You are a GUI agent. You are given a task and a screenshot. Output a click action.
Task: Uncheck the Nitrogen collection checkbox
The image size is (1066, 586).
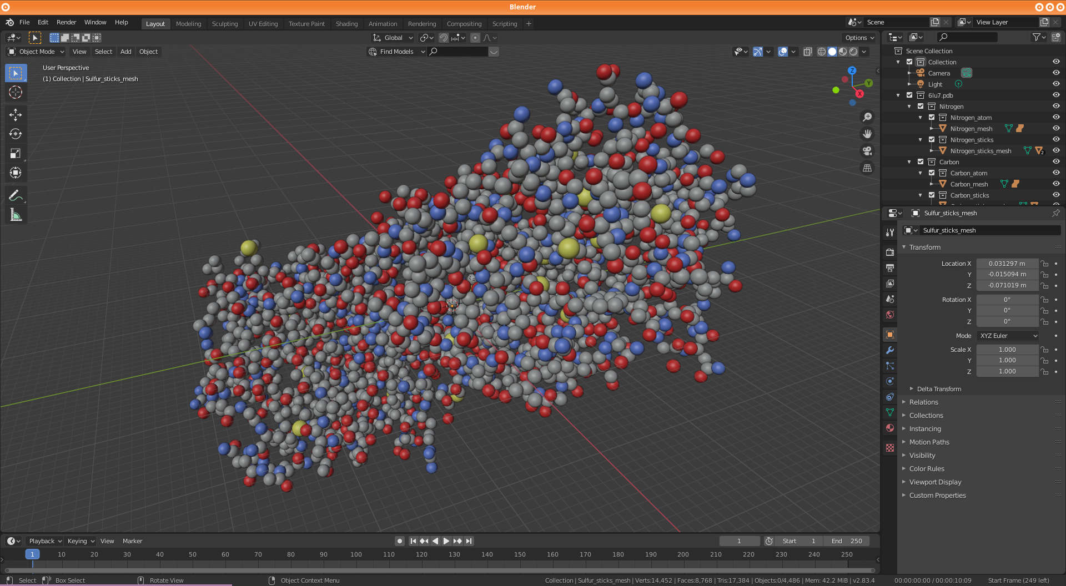[921, 106]
